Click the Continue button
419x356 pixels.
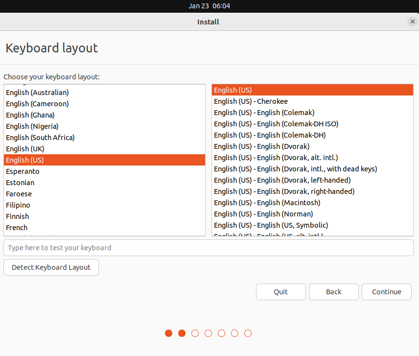pos(386,292)
